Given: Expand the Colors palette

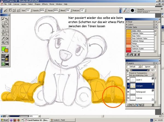Looking at the screenshot, I should (127, 25).
